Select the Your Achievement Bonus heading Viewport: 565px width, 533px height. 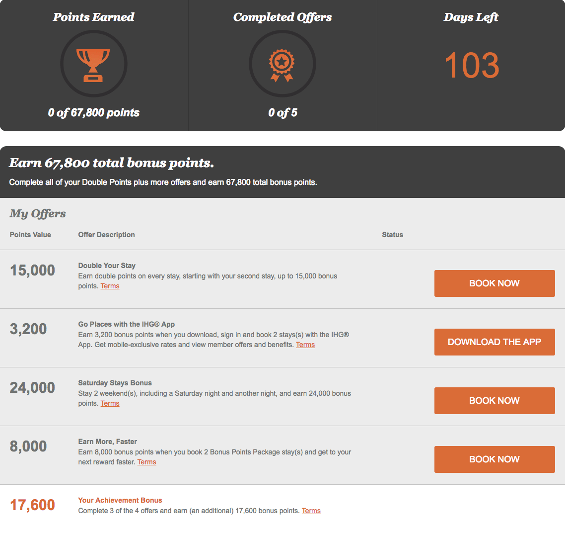[120, 500]
